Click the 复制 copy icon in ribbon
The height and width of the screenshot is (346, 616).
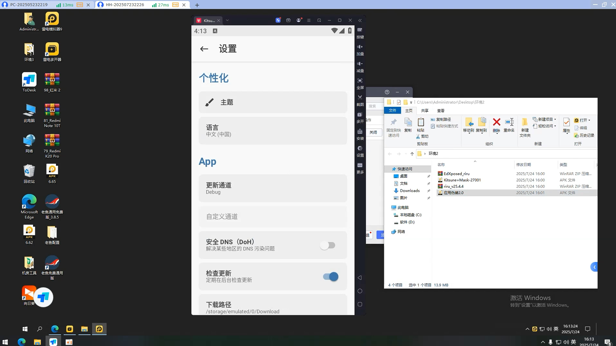[408, 122]
